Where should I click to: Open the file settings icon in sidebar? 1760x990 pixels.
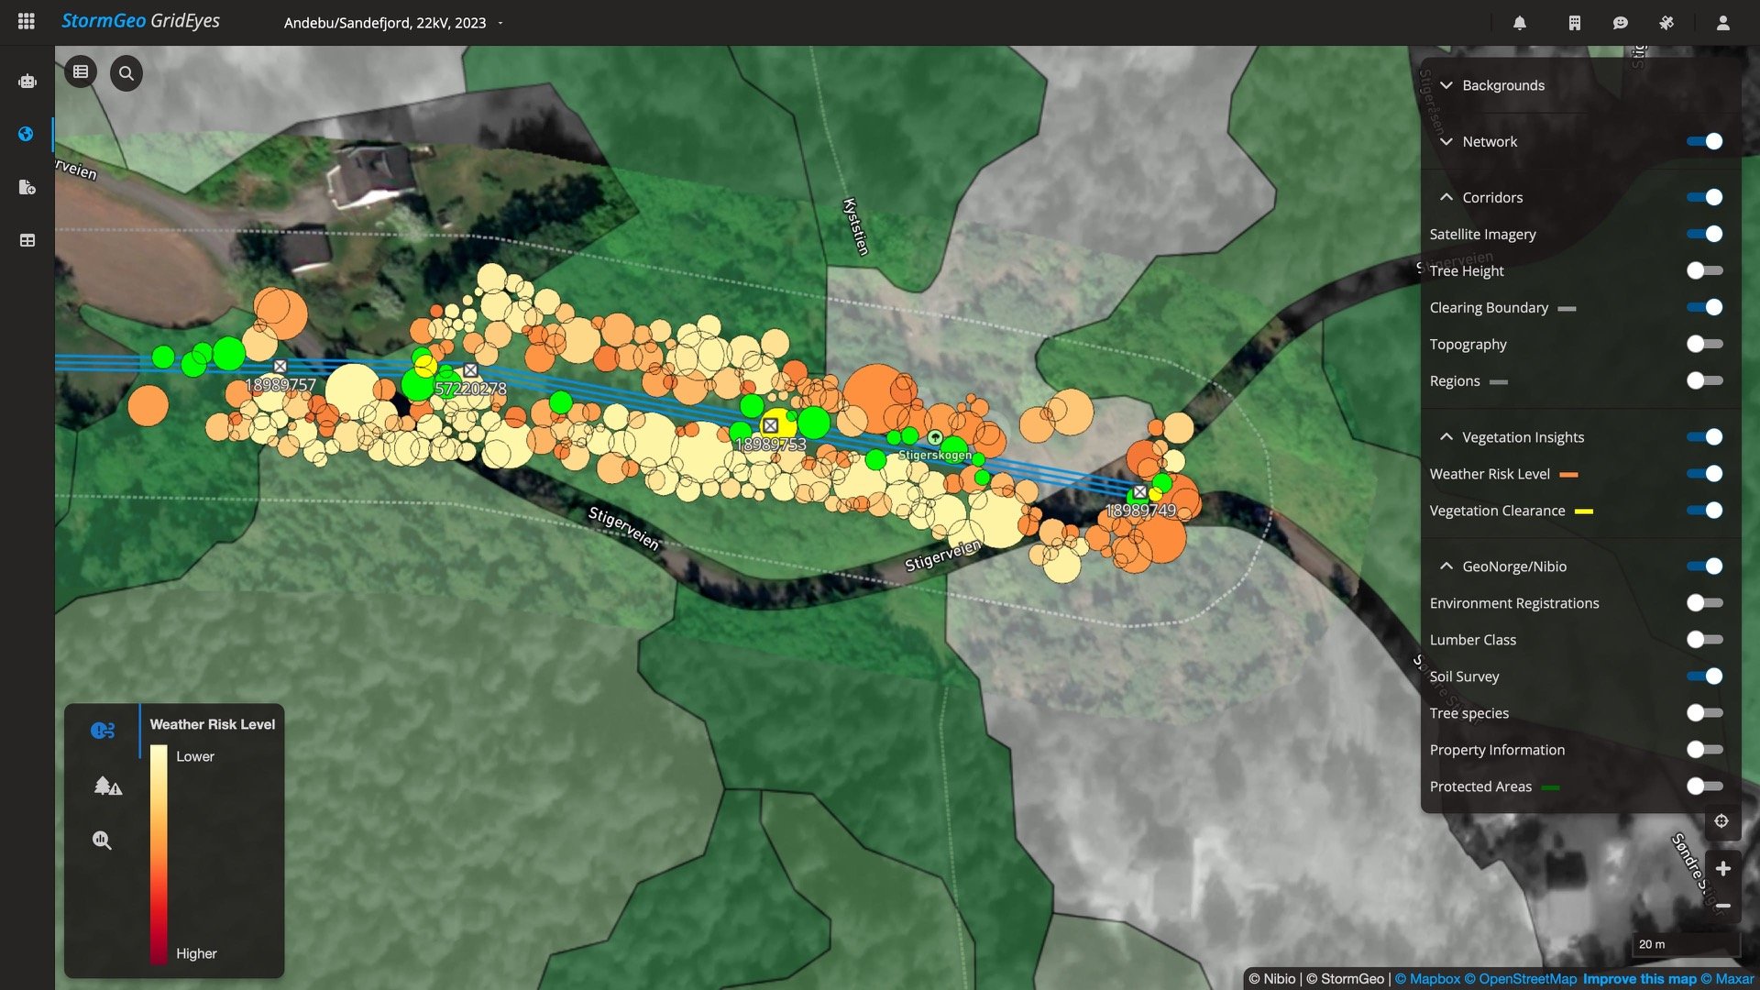click(x=27, y=187)
